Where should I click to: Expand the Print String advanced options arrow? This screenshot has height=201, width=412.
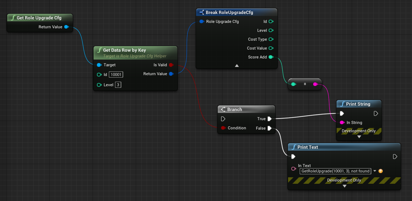(x=359, y=137)
